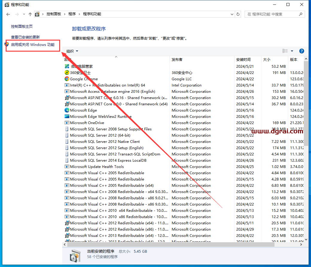
Task: Click the installed programs summary icon
Action: pos(75,256)
